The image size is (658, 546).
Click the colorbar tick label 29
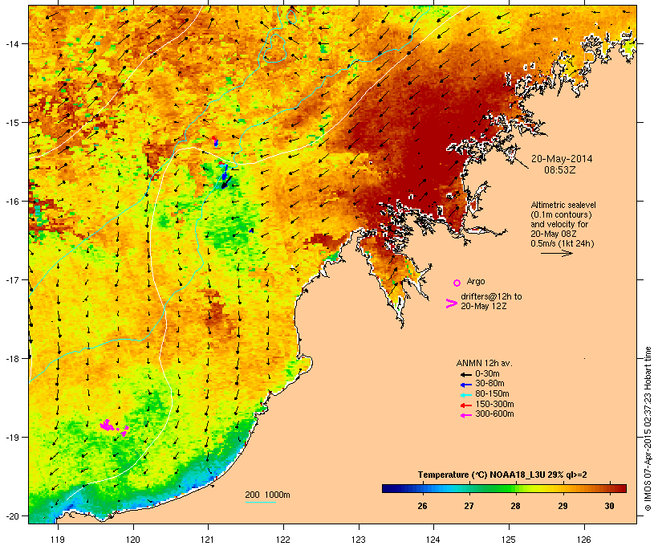[563, 506]
